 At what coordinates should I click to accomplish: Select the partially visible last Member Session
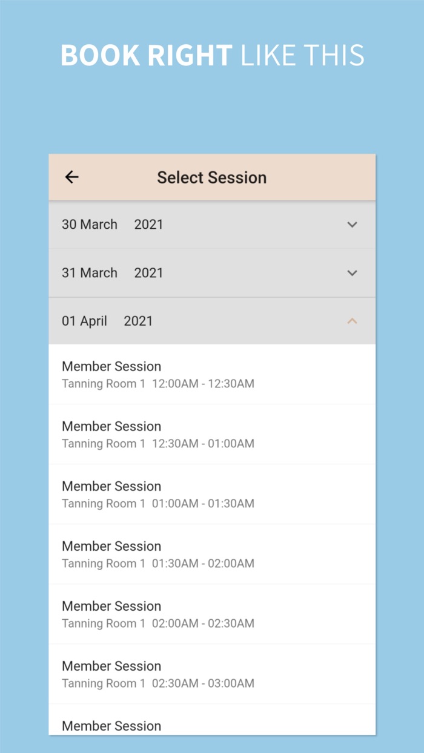coord(111,725)
